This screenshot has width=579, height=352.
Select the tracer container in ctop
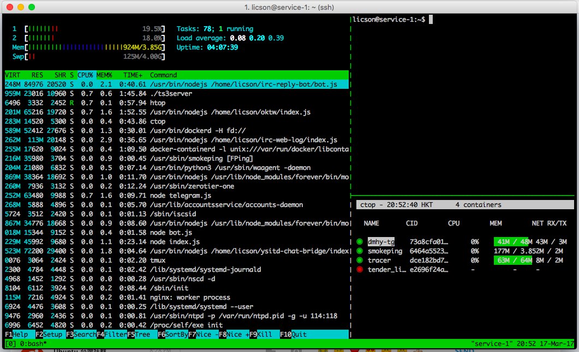pyautogui.click(x=379, y=260)
